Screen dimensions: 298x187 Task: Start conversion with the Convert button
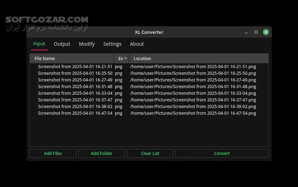pos(222,153)
